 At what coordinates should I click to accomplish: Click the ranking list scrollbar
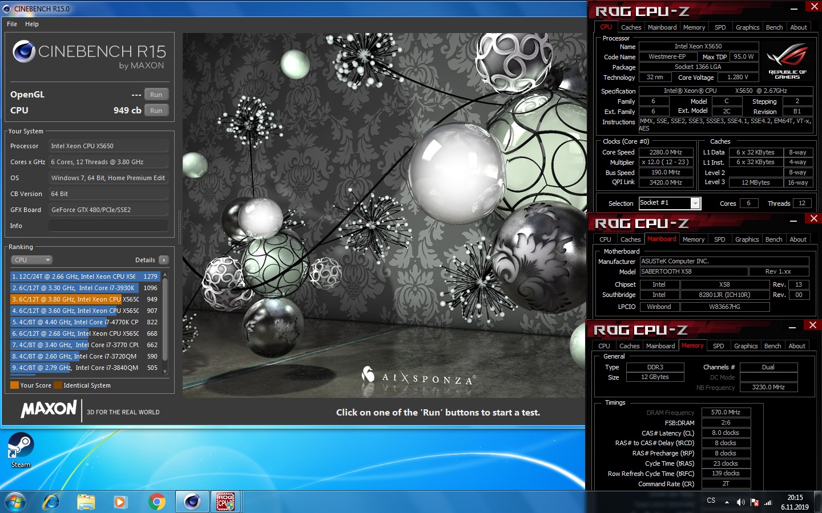[x=165, y=323]
